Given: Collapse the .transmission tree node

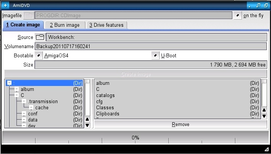Looking at the screenshot, I should click(24, 101).
